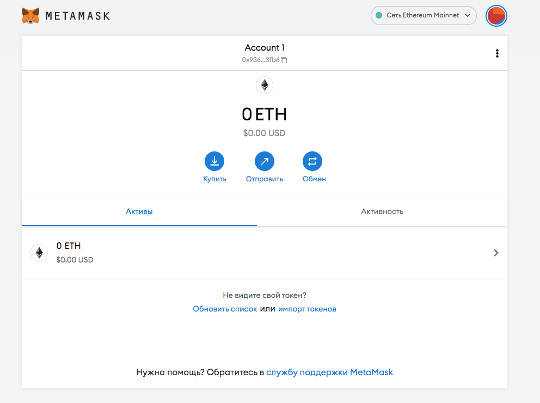Click the Обновить список link
Viewport: 540px width, 403px height.
225,309
